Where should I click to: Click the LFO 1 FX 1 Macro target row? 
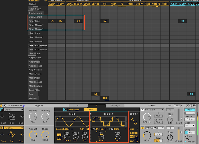pyautogui.click(x=38, y=45)
